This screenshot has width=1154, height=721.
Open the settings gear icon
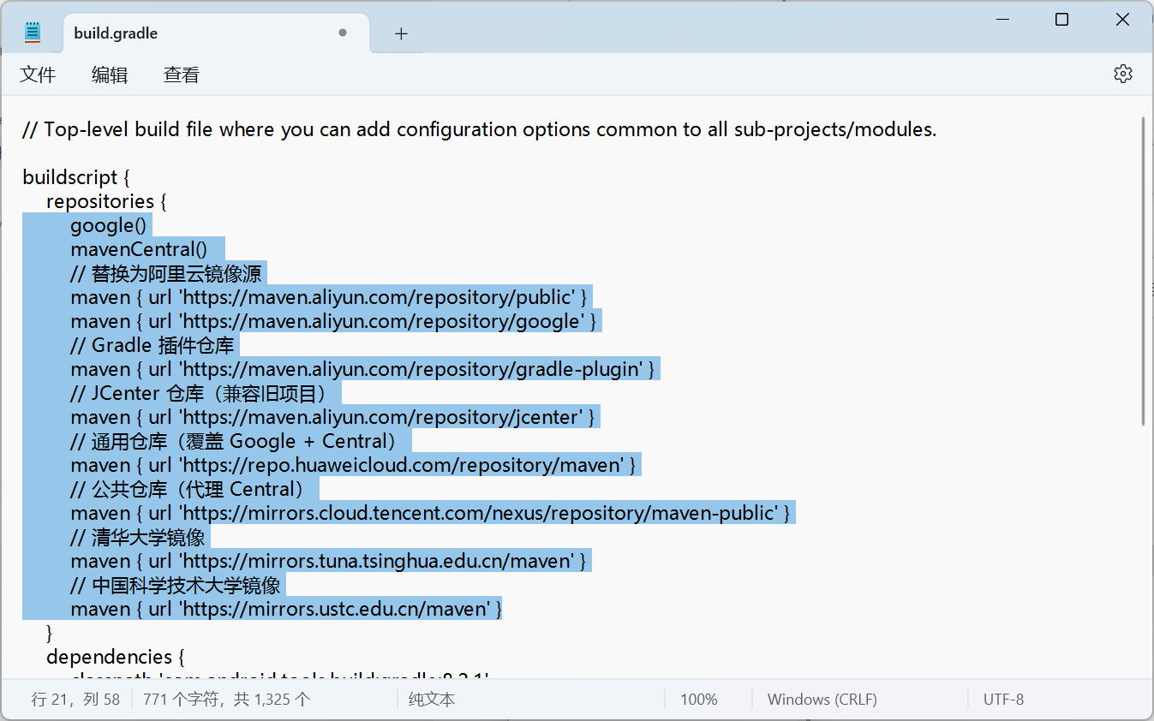(1122, 74)
